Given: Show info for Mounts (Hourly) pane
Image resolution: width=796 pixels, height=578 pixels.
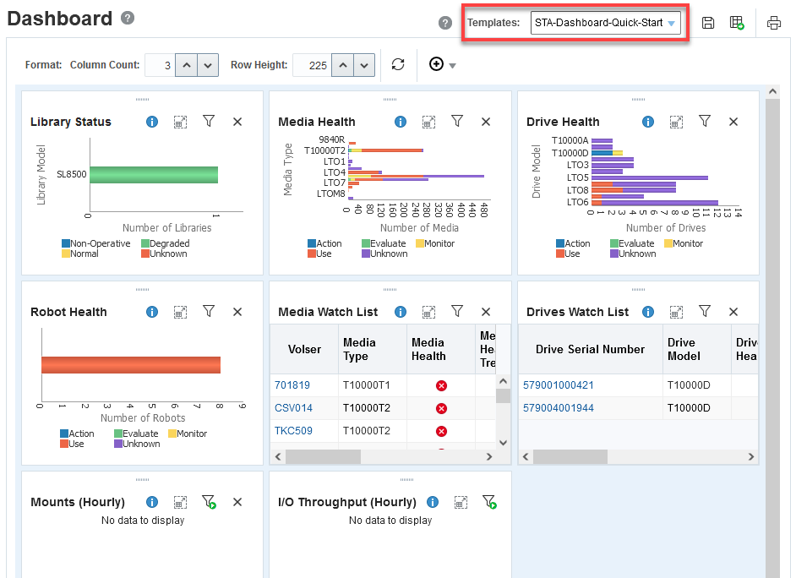Looking at the screenshot, I should tap(152, 503).
